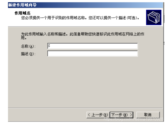The image size is (166, 124).
Task: Proceed with the 下一步(N) button
Action: (122, 115)
